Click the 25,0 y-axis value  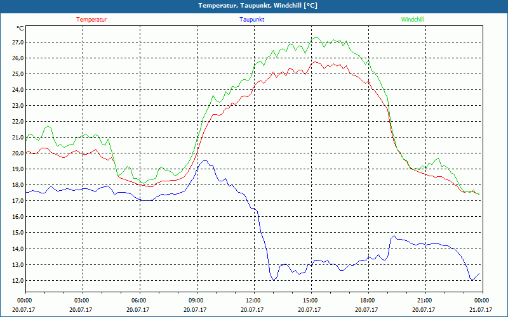18,74
